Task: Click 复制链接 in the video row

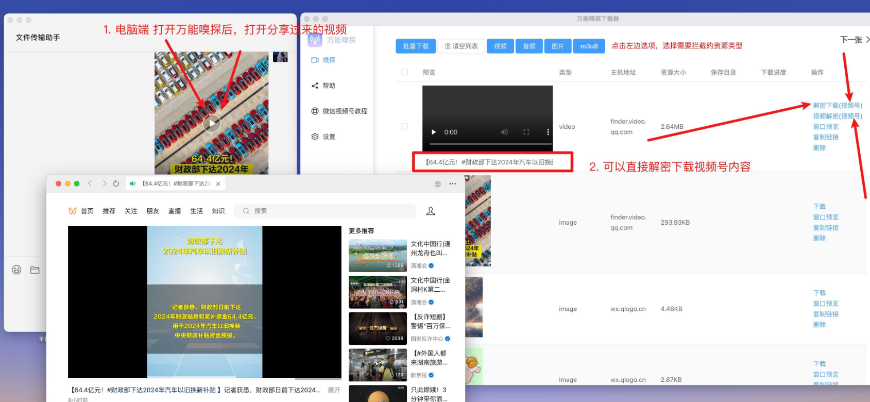Action: [826, 137]
